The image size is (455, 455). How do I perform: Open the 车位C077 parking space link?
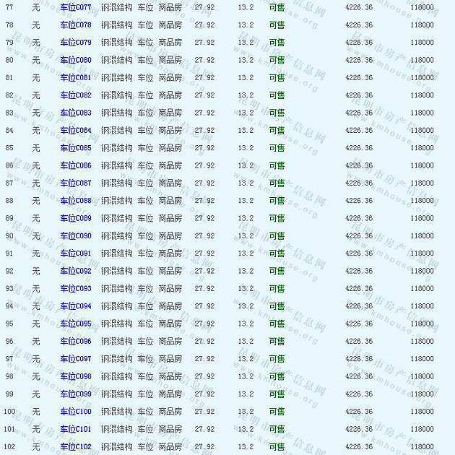click(76, 7)
